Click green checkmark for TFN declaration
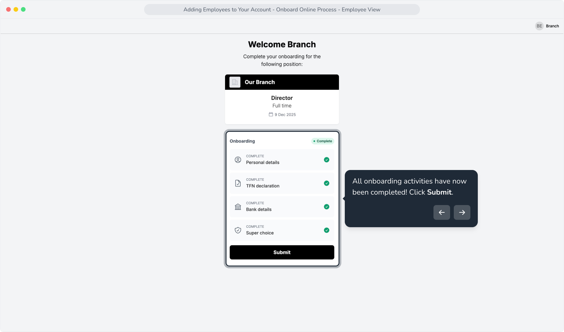This screenshot has height=332, width=564. coord(327,183)
